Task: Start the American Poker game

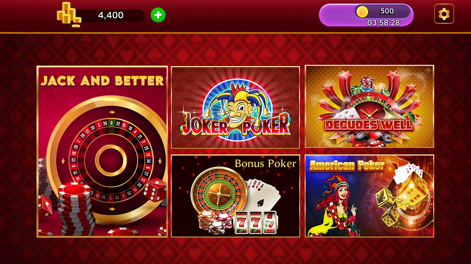Action: [369, 196]
